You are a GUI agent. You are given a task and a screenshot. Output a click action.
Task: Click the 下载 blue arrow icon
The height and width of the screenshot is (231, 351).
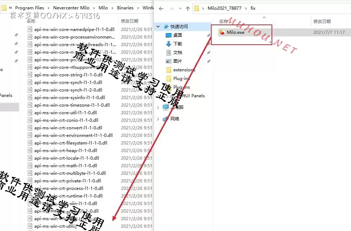169,44
